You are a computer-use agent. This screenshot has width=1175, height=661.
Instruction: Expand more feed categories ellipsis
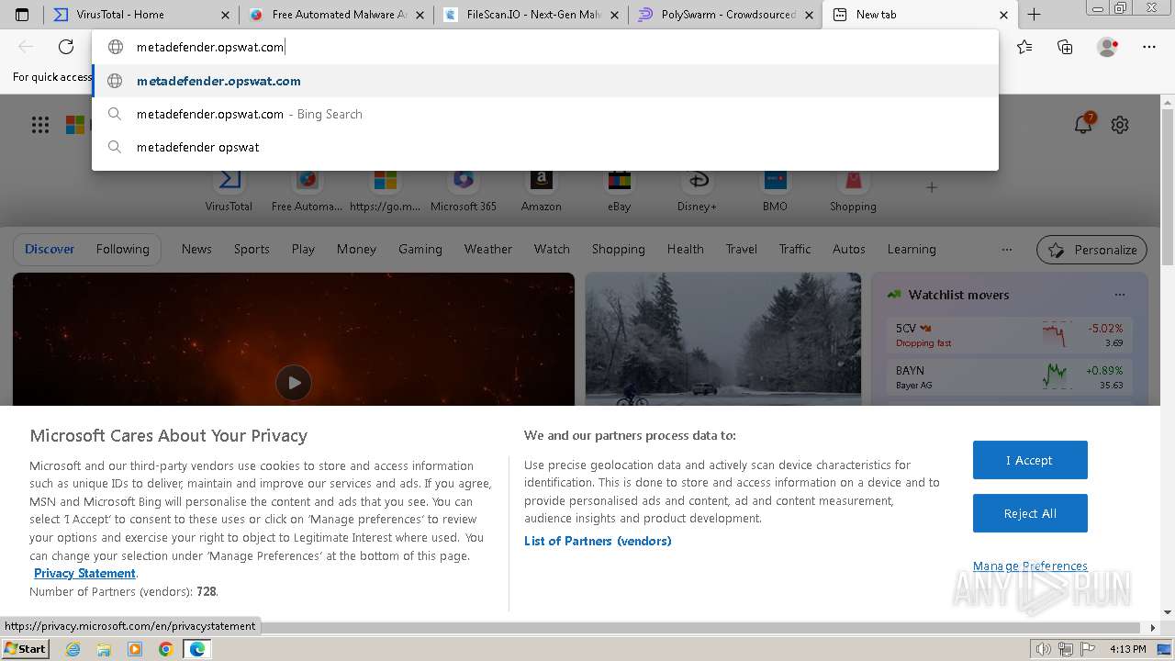pos(1007,249)
